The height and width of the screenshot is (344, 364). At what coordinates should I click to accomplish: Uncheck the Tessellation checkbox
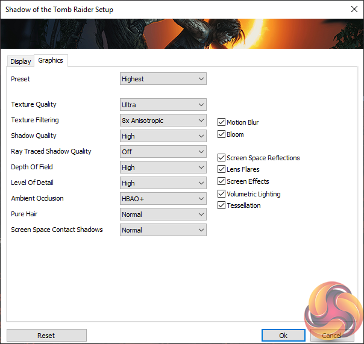[221, 205]
